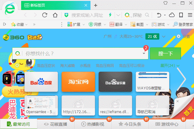Open address bar history dropdown
Screen dimensions: 194x129
click(x=118, y=15)
